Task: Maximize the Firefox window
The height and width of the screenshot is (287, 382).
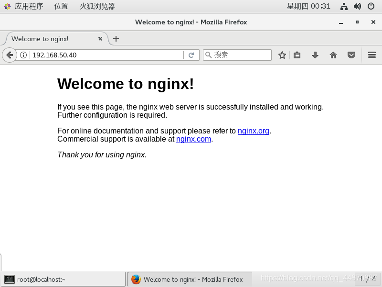Action: (357, 22)
